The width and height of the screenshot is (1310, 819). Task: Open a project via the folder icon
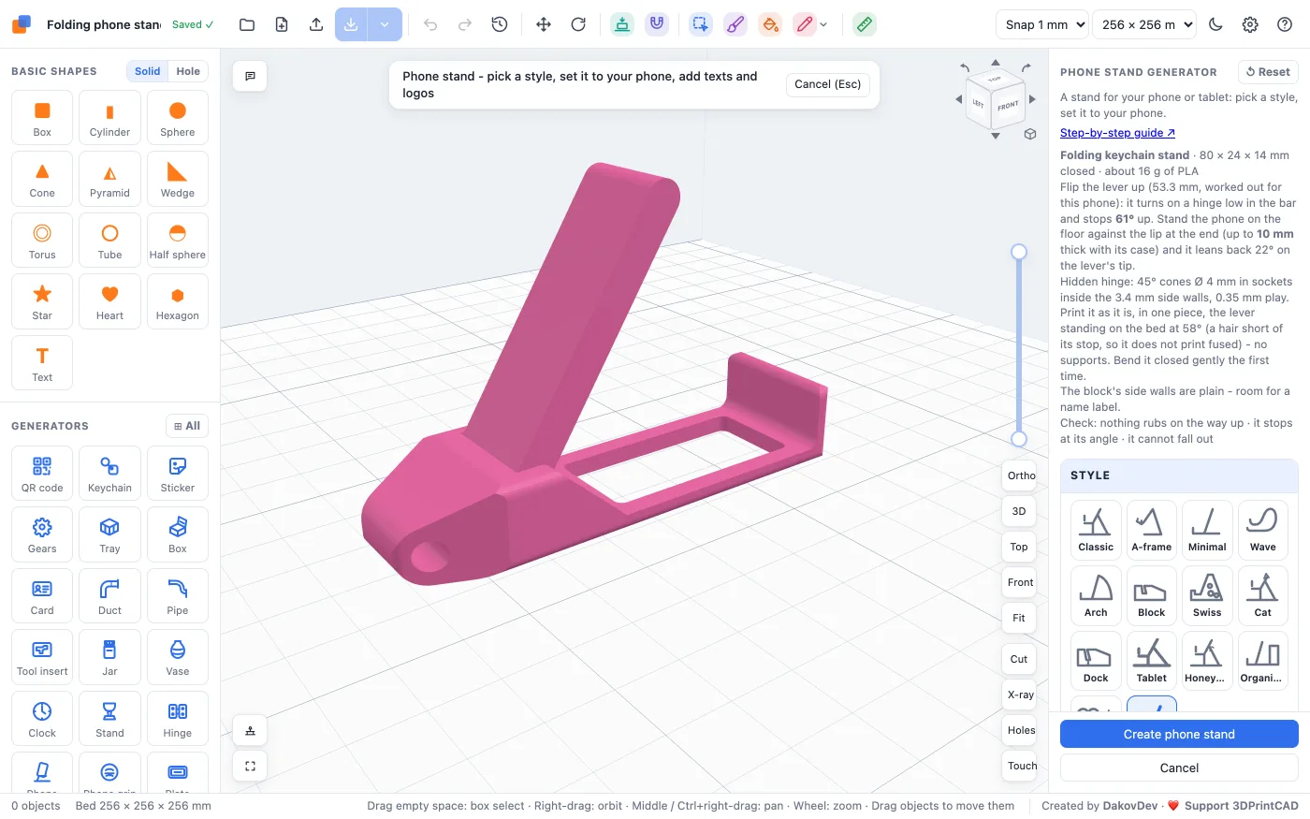[x=247, y=24]
